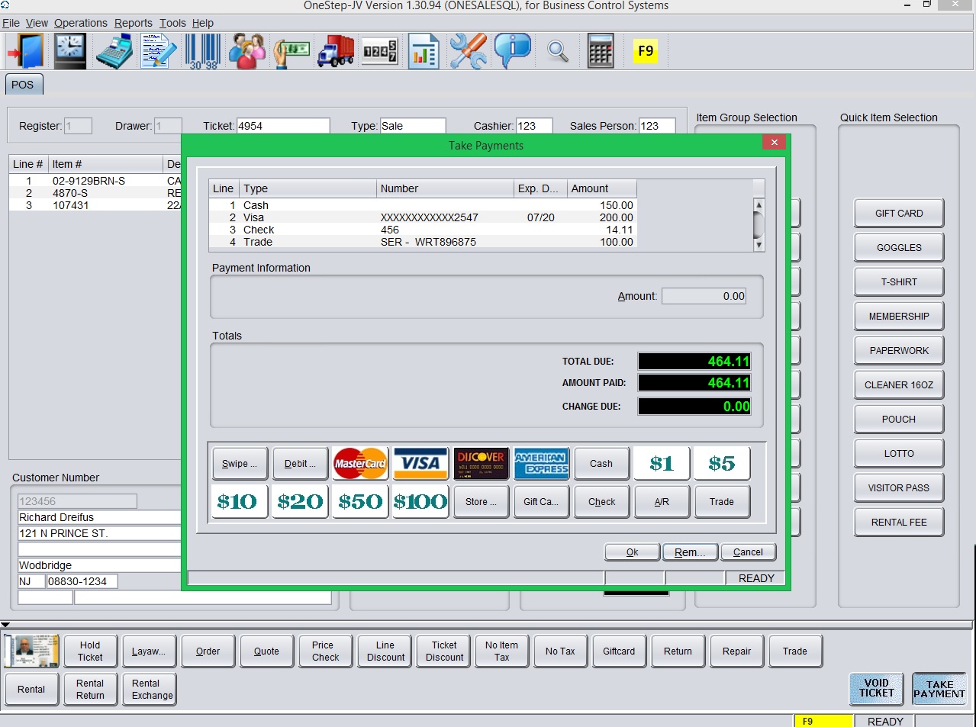Screen dimensions: 976x727
Task: Select the MasterCard payment icon
Action: [360, 463]
